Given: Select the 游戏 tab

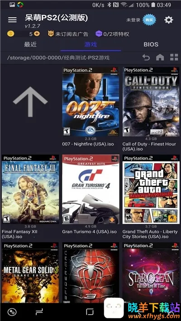Looking at the screenshot, I should pos(90,44).
